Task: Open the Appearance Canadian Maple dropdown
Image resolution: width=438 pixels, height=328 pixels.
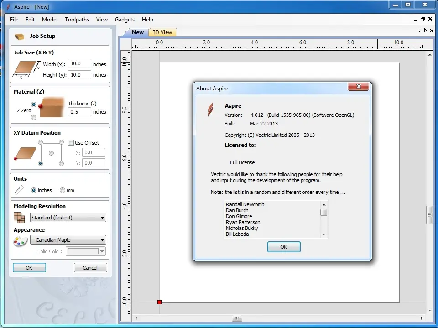Action: 68,239
